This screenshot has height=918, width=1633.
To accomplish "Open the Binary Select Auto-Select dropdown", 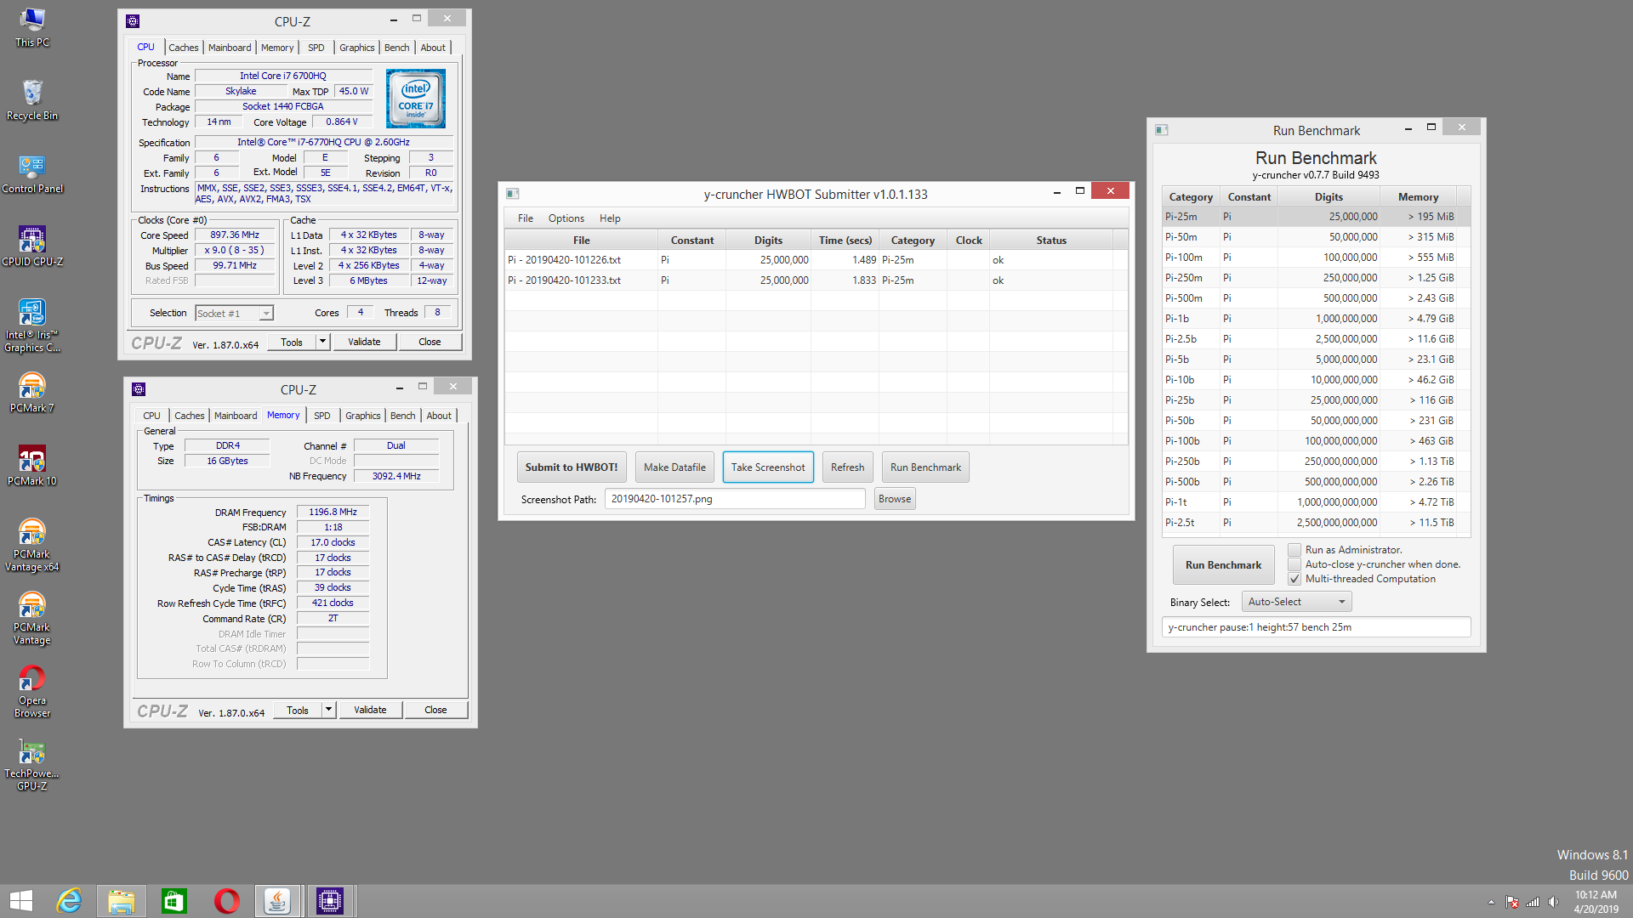I will tap(1296, 602).
